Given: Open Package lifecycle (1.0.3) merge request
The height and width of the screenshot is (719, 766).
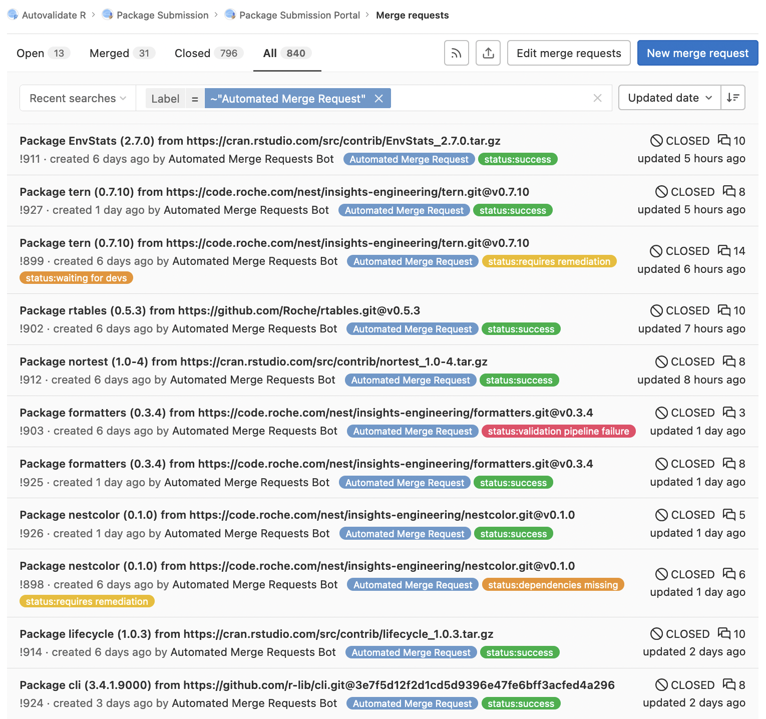Looking at the screenshot, I should 256,634.
